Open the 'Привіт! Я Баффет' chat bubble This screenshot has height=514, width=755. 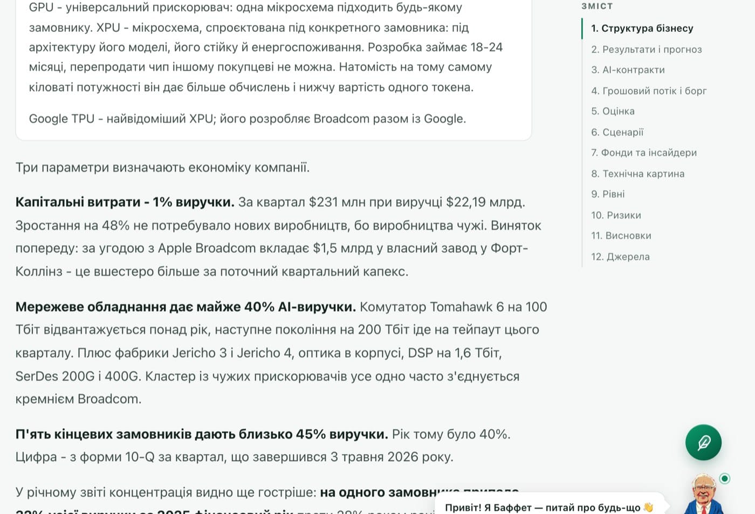pos(549,507)
